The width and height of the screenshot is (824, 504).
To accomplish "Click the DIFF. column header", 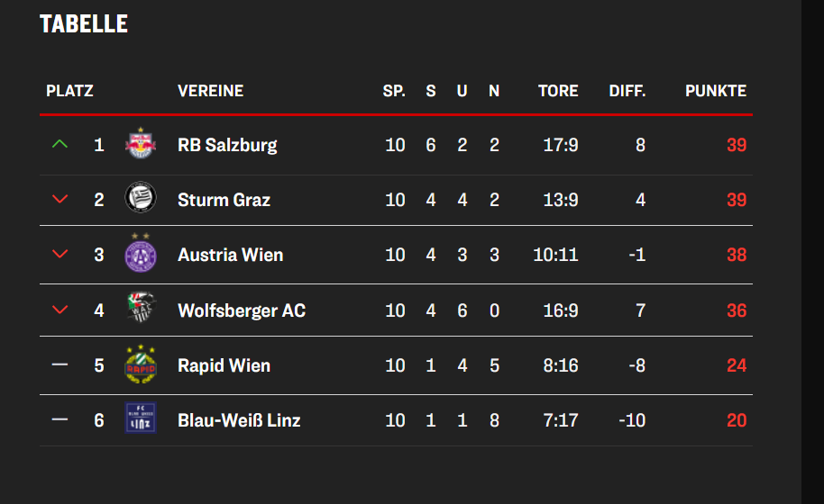I will click(x=627, y=91).
